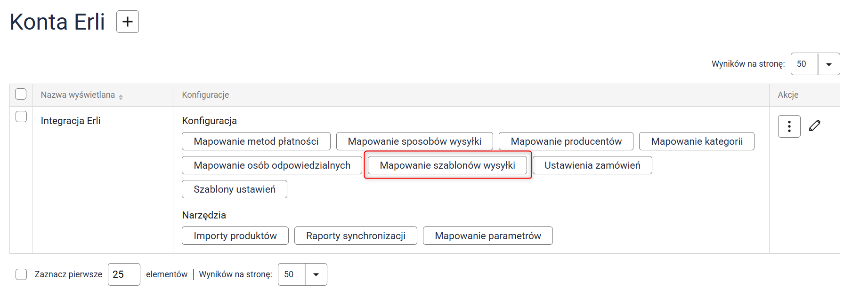The width and height of the screenshot is (852, 296).
Task: Sort by Nazwa wyświetlana column arrow
Action: coord(121,96)
